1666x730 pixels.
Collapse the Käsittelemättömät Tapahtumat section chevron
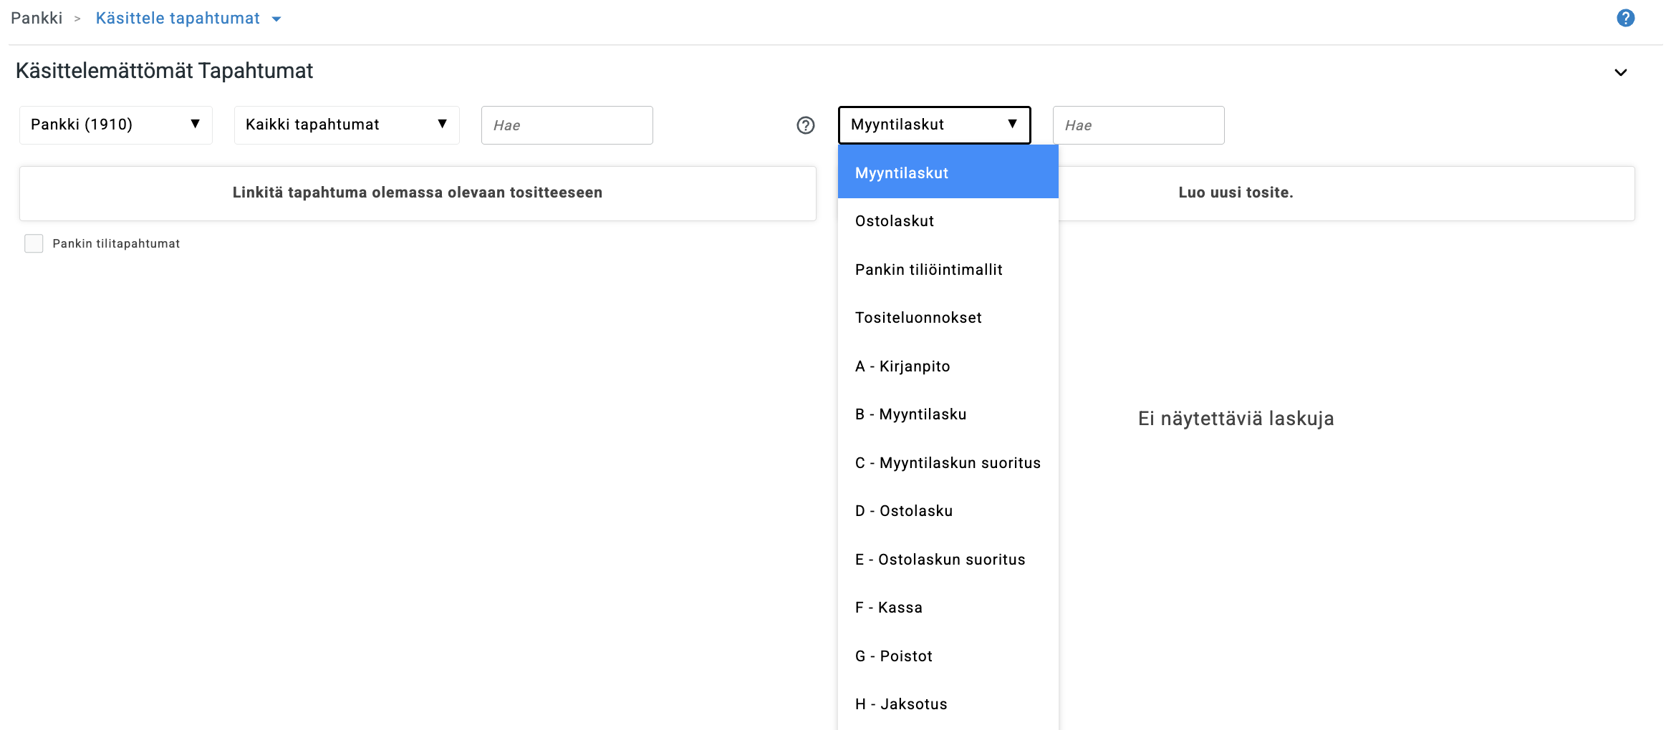coord(1620,72)
